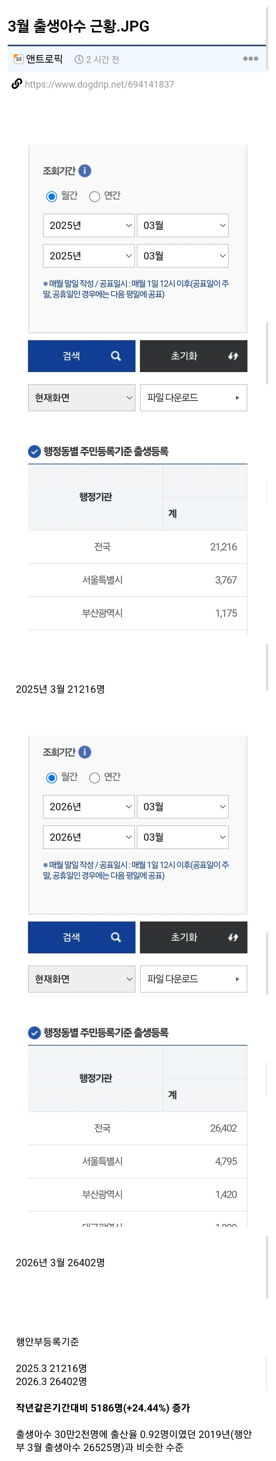Select the 월간 radio in first form
The image size is (276, 1461).
point(52,196)
